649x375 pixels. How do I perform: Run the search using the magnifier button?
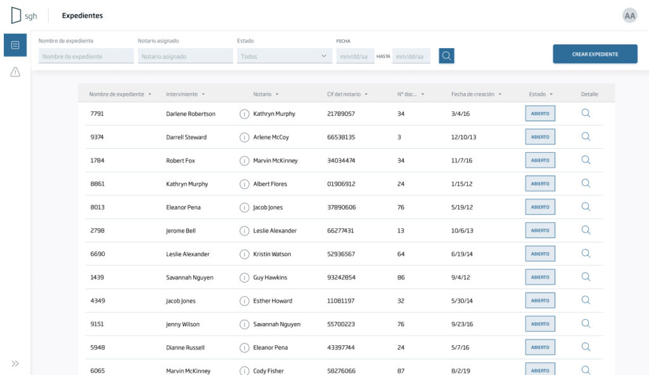pos(446,56)
